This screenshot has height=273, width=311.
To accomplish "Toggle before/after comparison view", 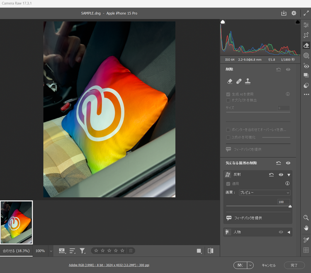I will (x=210, y=251).
